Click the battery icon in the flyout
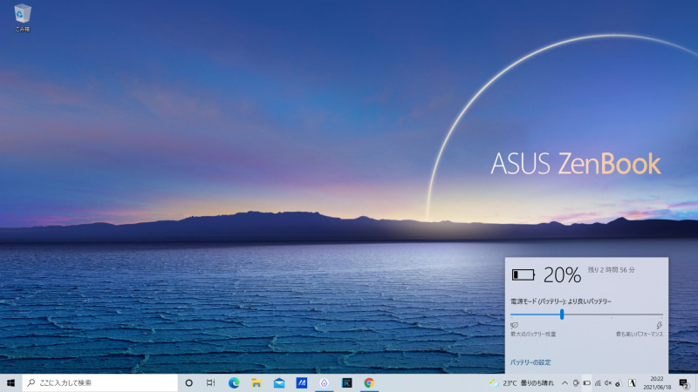Viewport: 698px width, 392px height. click(523, 274)
